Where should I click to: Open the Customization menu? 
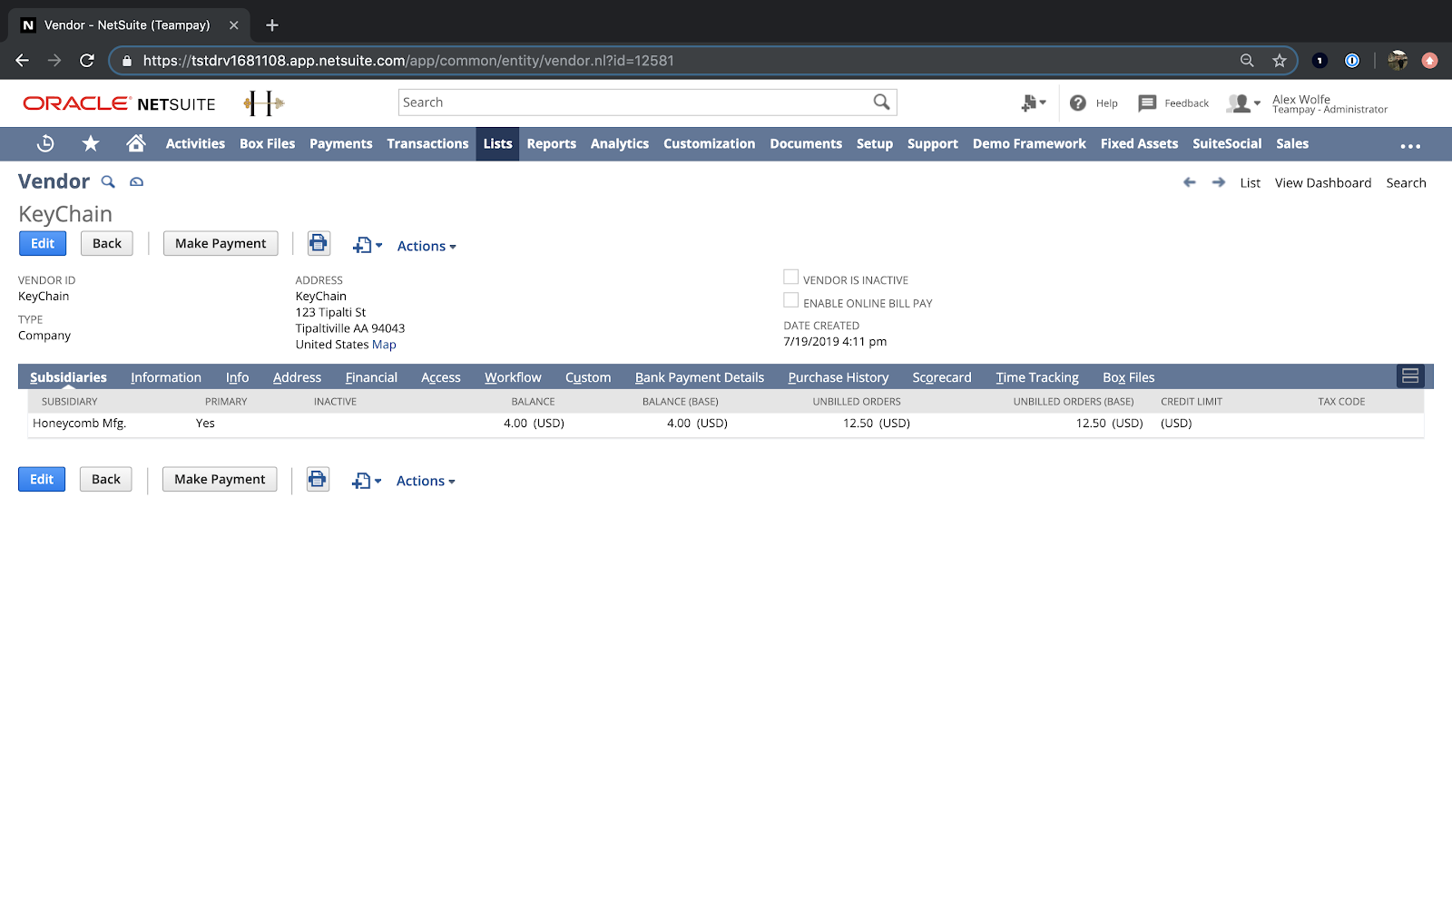[x=709, y=143]
